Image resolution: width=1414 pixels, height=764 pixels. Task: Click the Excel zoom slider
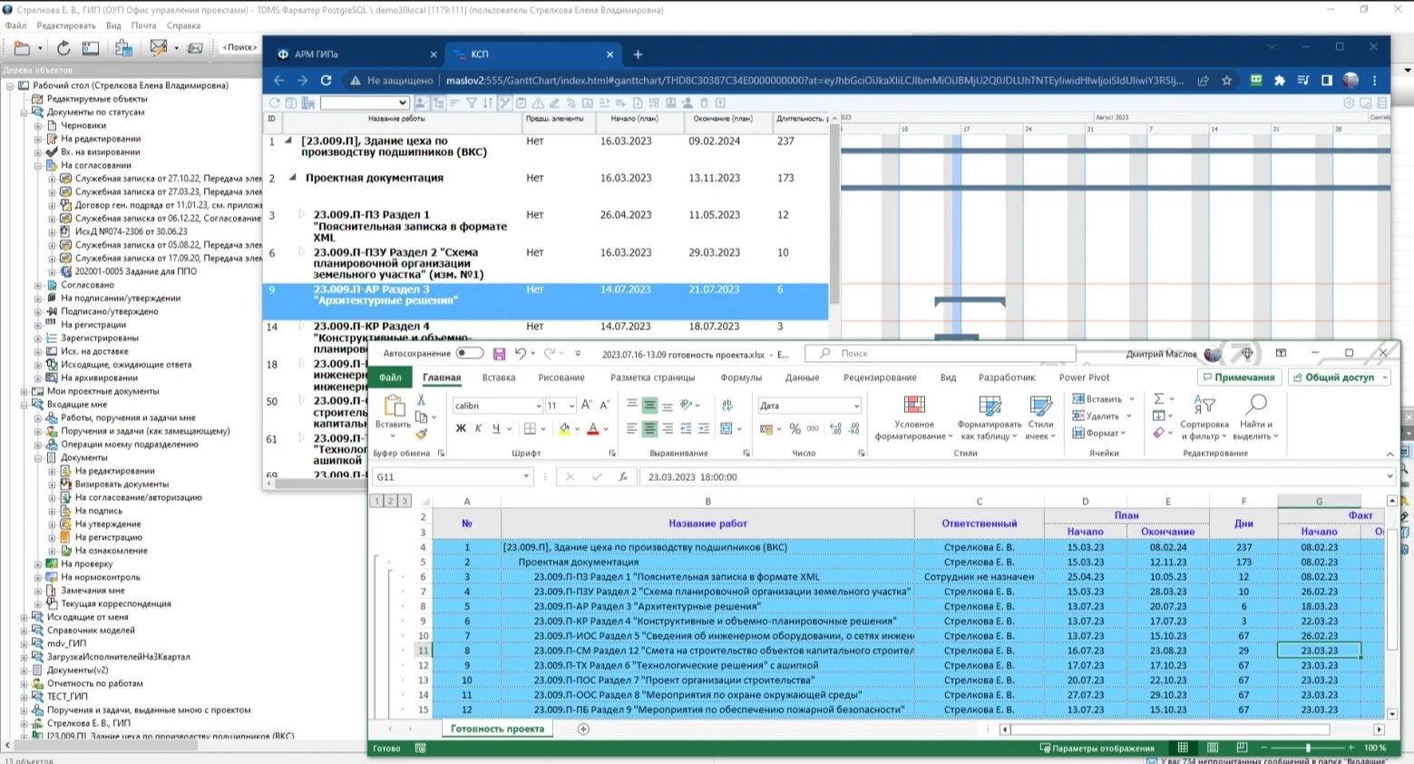pos(1307,748)
